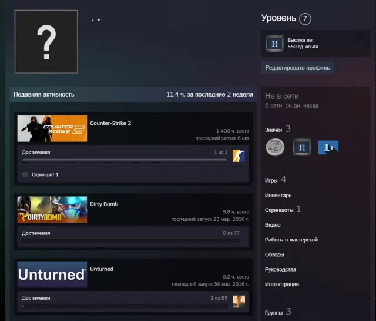View the Unturned achievement icon
The width and height of the screenshot is (376, 321).
239,302
